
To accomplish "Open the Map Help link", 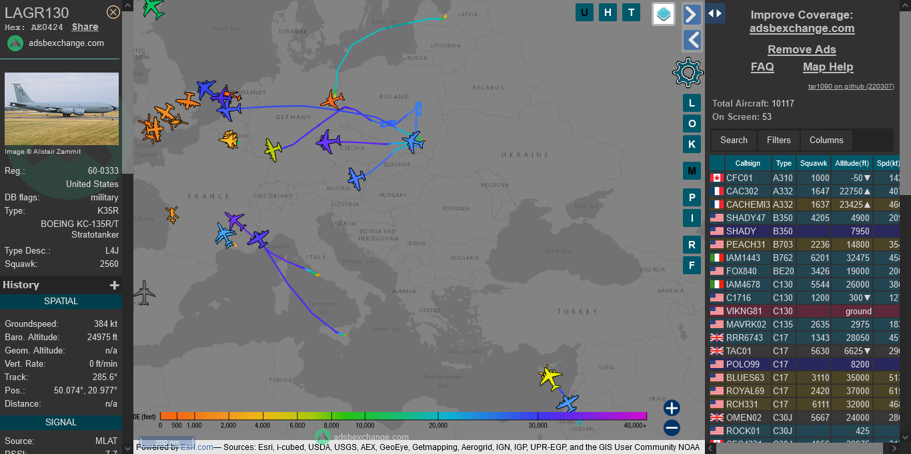I will click(x=828, y=67).
